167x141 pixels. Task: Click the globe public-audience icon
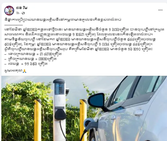coord(23,13)
